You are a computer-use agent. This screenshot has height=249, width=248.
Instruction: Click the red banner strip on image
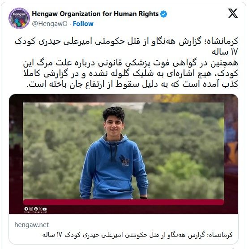(124, 202)
